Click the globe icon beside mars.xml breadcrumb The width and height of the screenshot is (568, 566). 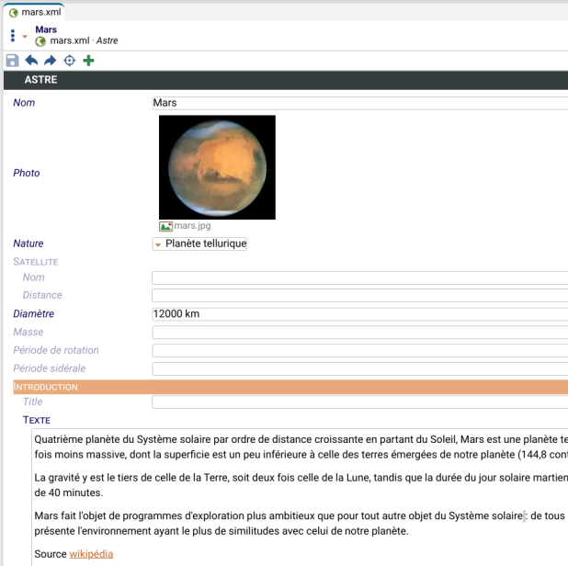(x=40, y=41)
